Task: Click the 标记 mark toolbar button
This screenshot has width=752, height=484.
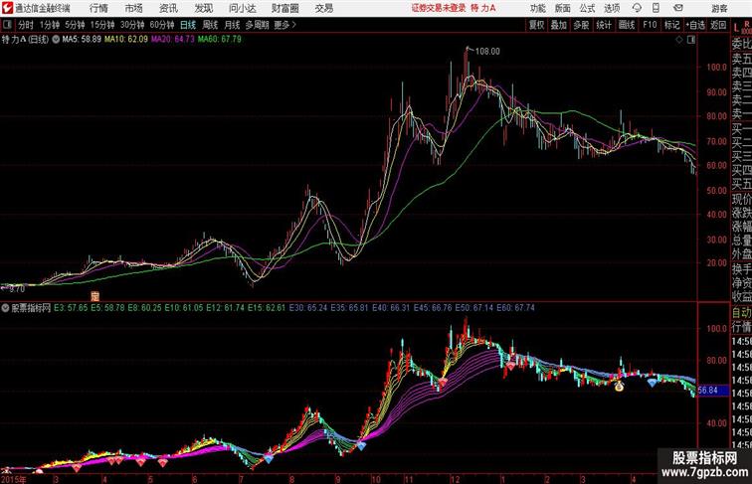Action: click(671, 25)
